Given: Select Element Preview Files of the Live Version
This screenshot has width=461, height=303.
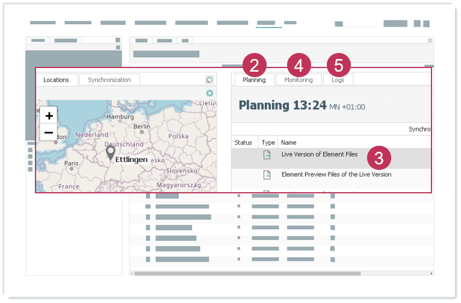Looking at the screenshot, I should click(336, 175).
